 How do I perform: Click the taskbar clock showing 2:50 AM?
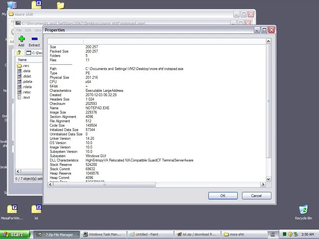(307, 234)
